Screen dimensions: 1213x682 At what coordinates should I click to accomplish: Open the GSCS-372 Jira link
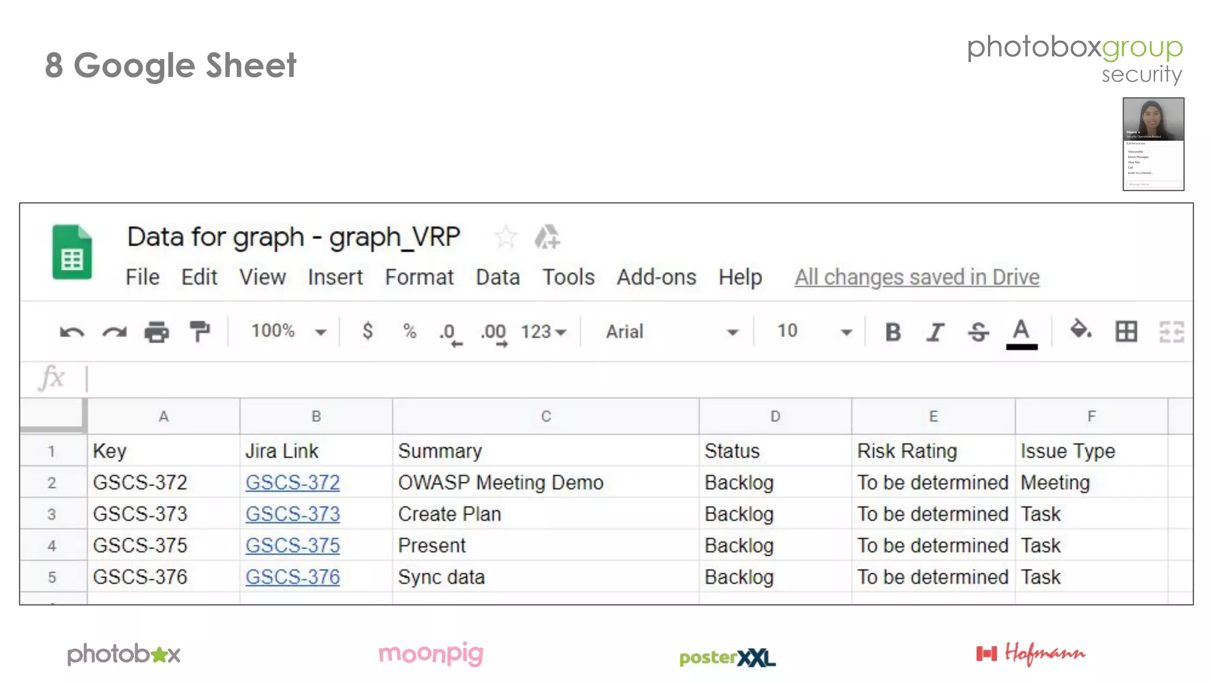point(293,482)
